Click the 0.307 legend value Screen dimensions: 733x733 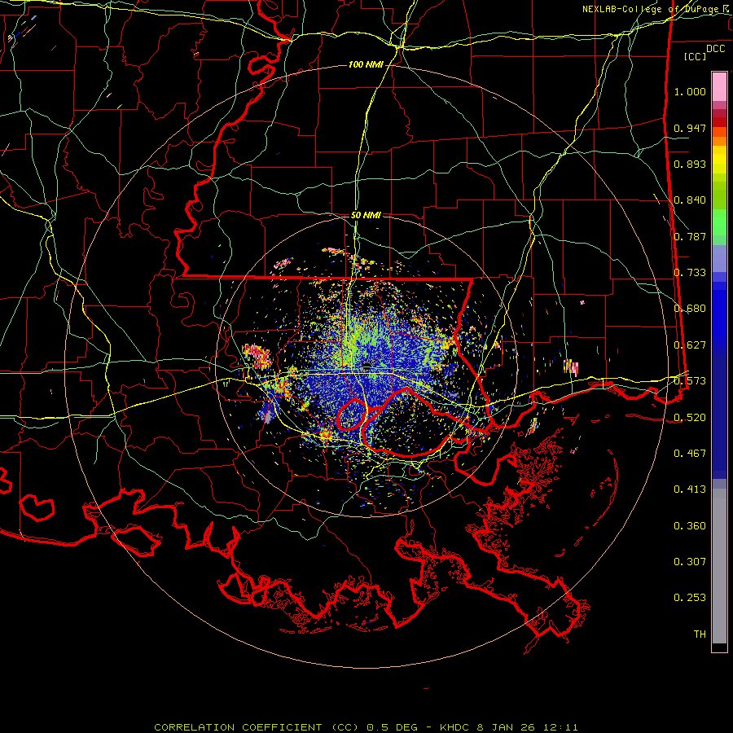tap(690, 562)
